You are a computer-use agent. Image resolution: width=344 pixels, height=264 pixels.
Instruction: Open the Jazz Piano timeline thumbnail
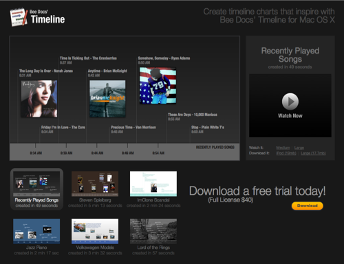click(36, 231)
